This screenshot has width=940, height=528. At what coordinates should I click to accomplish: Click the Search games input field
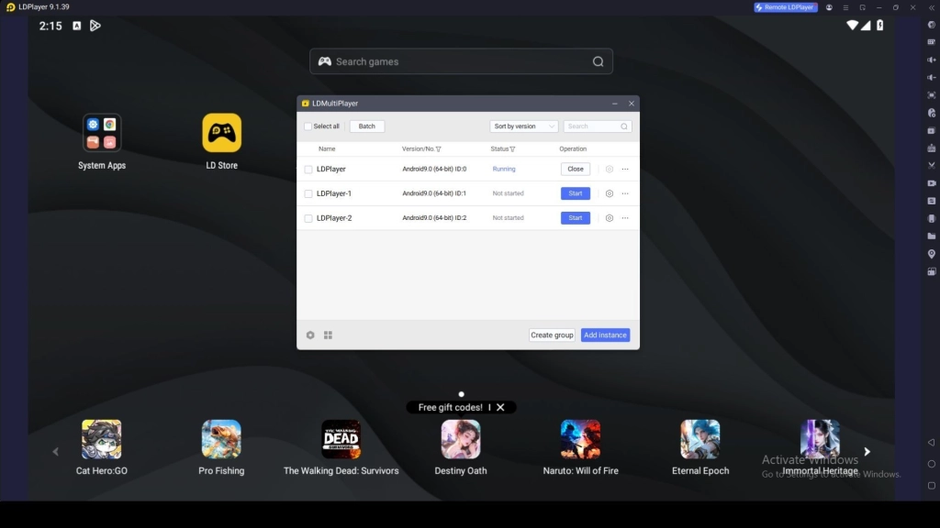(459, 60)
